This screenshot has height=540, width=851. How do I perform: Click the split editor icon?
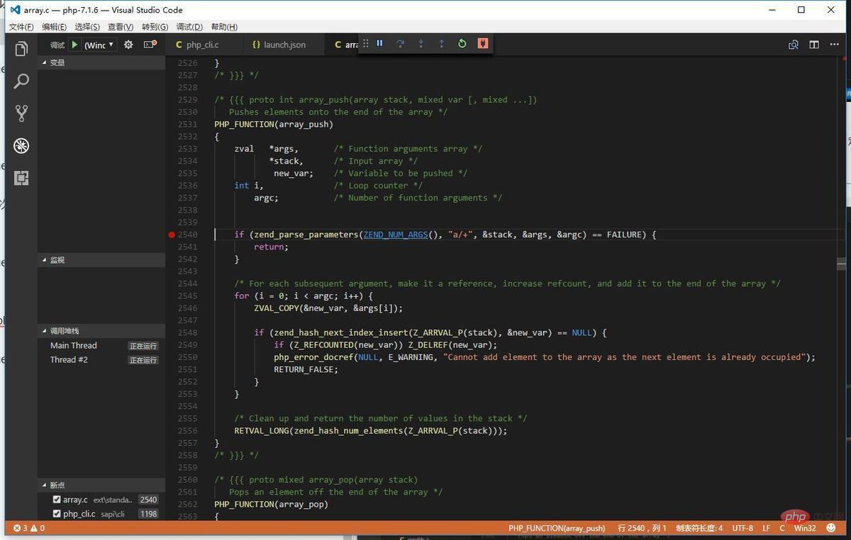pyautogui.click(x=814, y=45)
